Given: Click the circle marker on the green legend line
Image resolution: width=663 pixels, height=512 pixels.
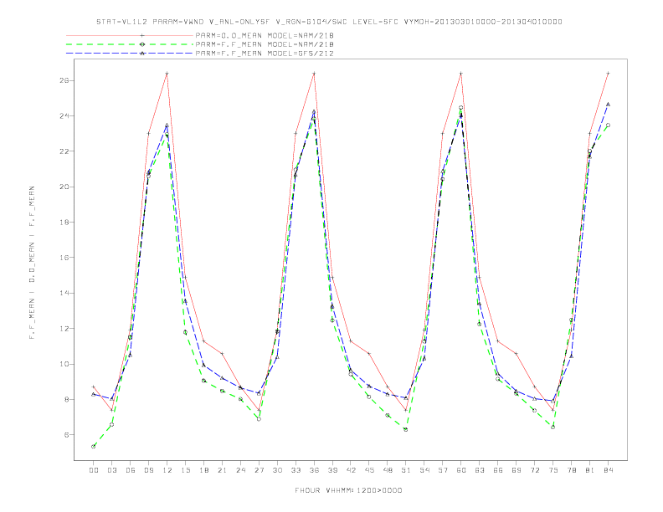Looking at the screenshot, I should 142,44.
